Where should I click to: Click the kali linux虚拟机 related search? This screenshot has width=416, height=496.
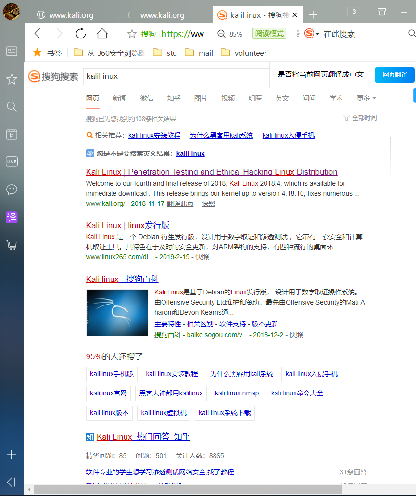point(164,413)
